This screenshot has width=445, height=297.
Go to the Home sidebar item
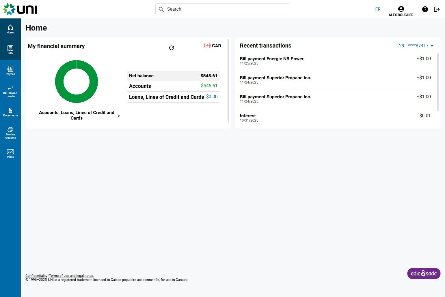pos(10,29)
